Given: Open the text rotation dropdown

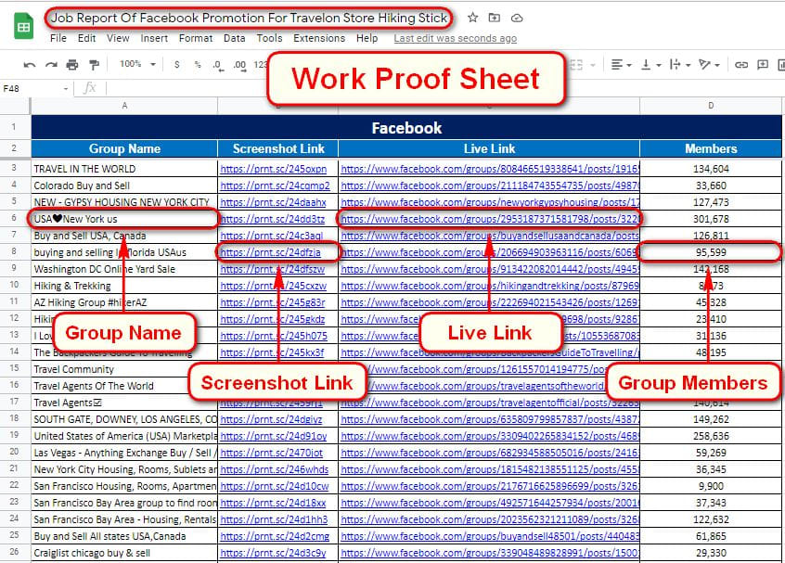Looking at the screenshot, I should pos(710,65).
